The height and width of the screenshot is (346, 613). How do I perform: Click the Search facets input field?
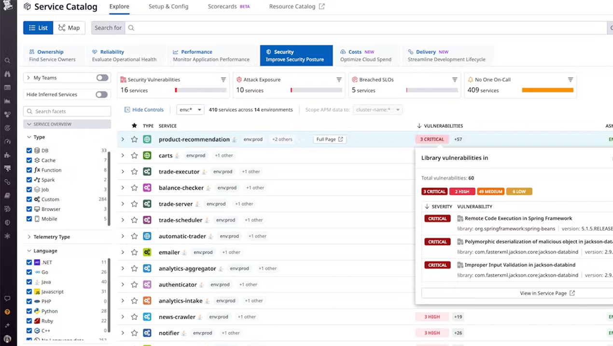pos(67,111)
